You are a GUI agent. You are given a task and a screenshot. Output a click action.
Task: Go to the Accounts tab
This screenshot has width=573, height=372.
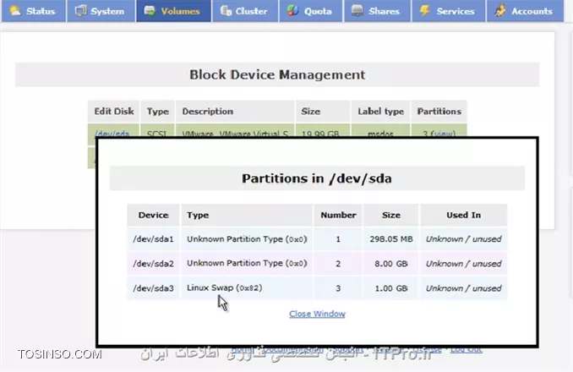(x=525, y=11)
